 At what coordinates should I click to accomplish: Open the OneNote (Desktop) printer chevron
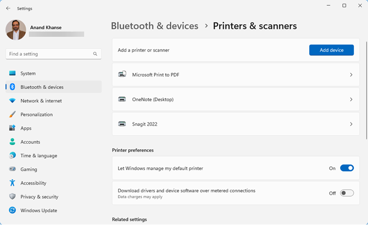pos(351,99)
